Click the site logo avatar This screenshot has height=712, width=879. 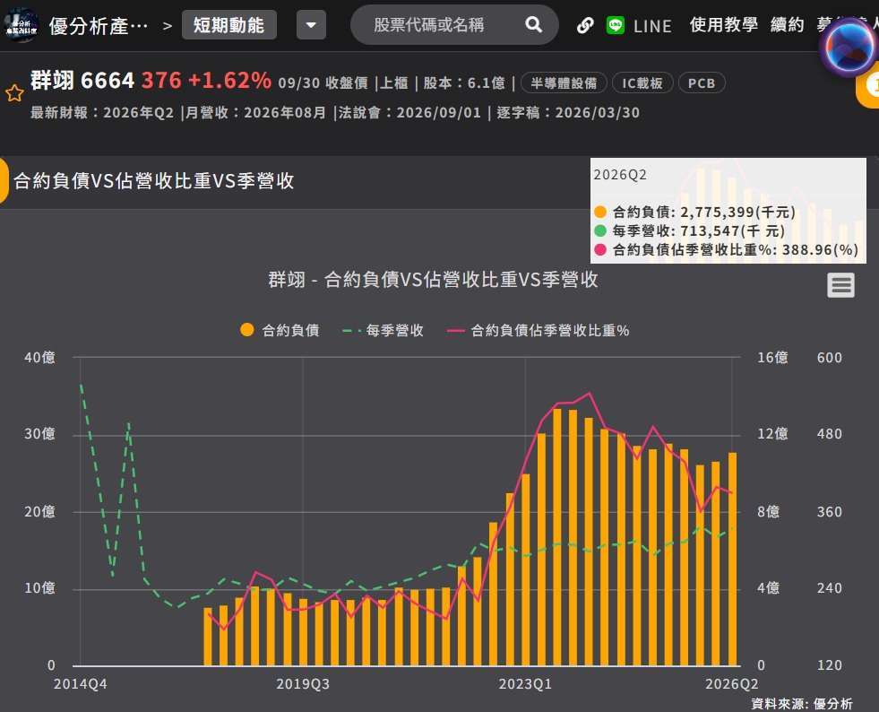[21, 25]
